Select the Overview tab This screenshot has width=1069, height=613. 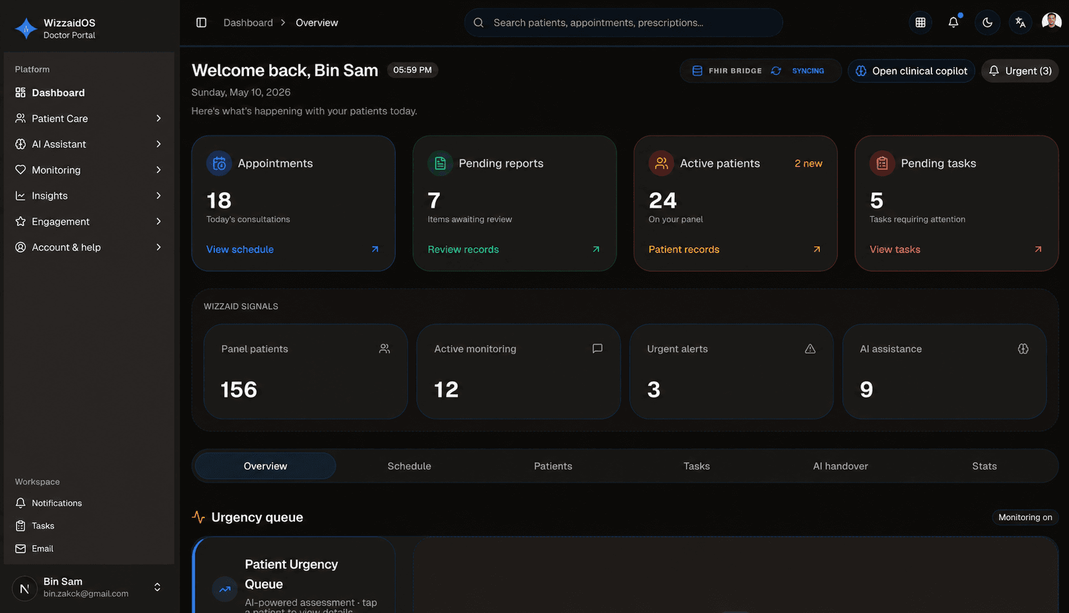[265, 466]
